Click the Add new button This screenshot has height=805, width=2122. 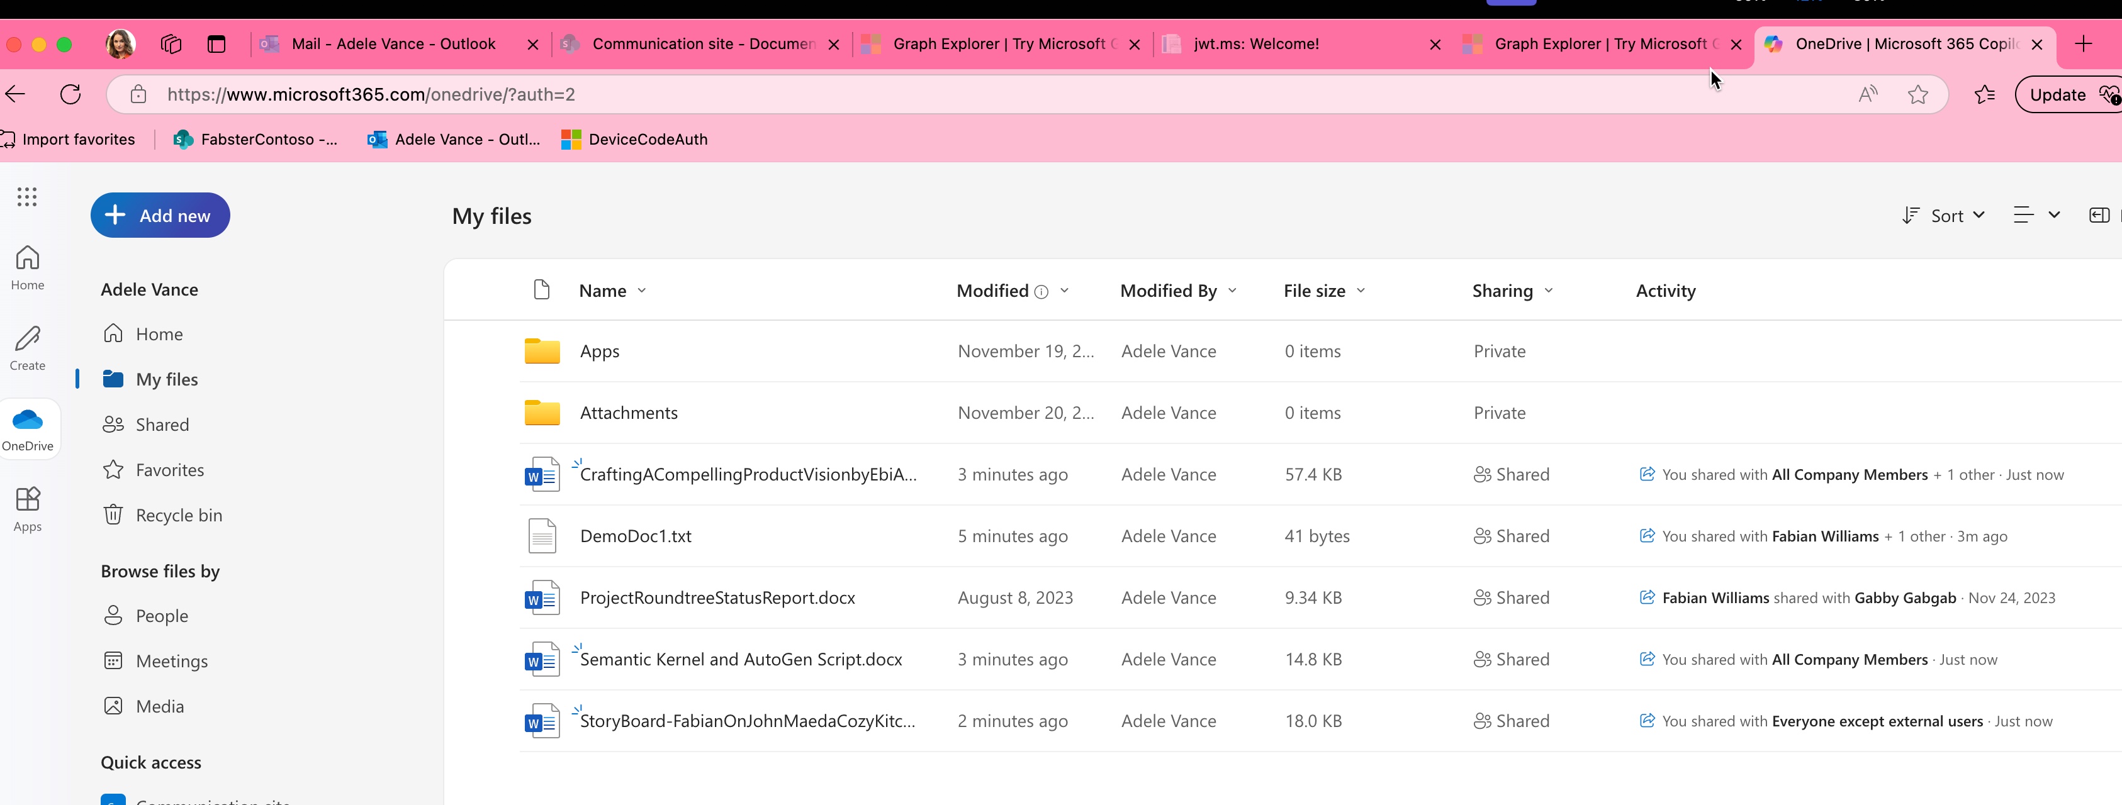160,215
